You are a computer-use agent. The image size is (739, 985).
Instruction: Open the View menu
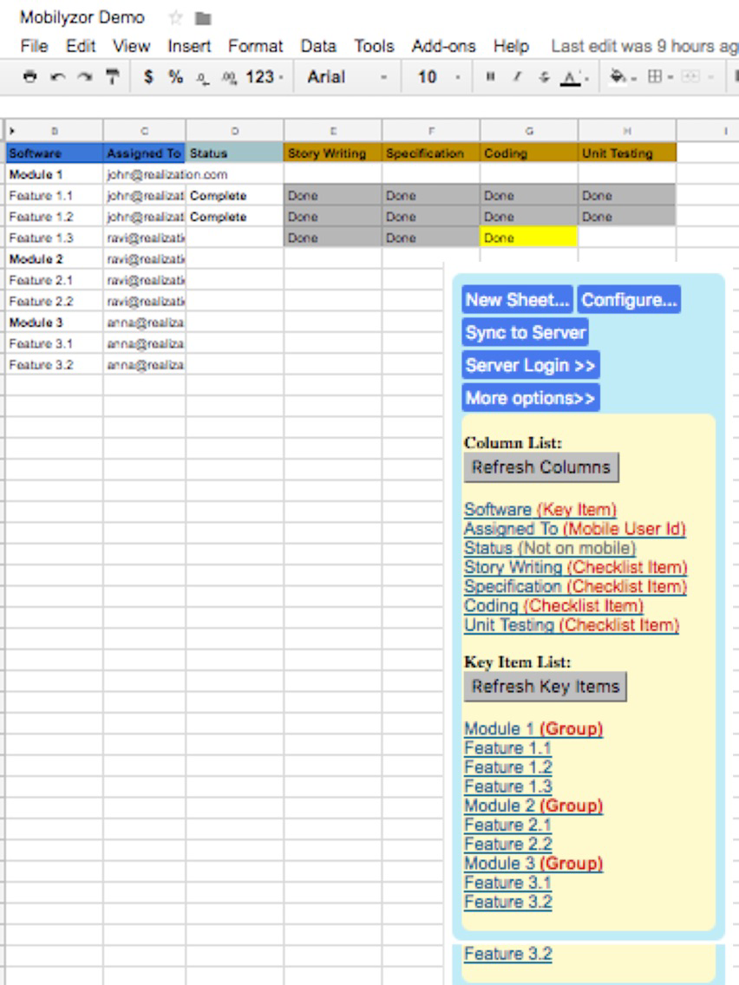(131, 47)
